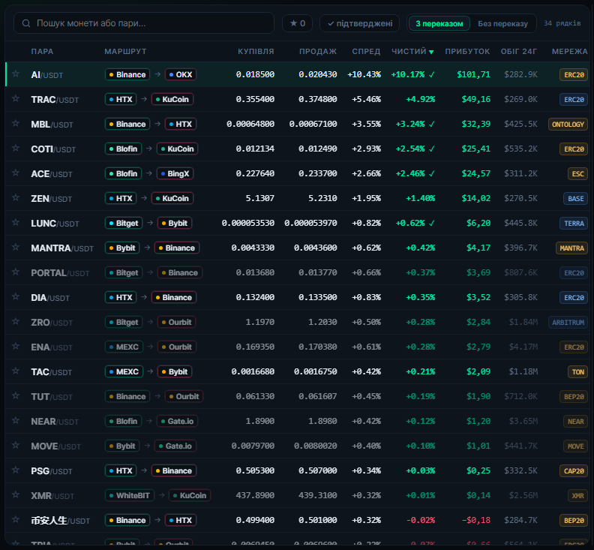Select the Без переказу option
Image resolution: width=594 pixels, height=550 pixels.
tap(502, 23)
